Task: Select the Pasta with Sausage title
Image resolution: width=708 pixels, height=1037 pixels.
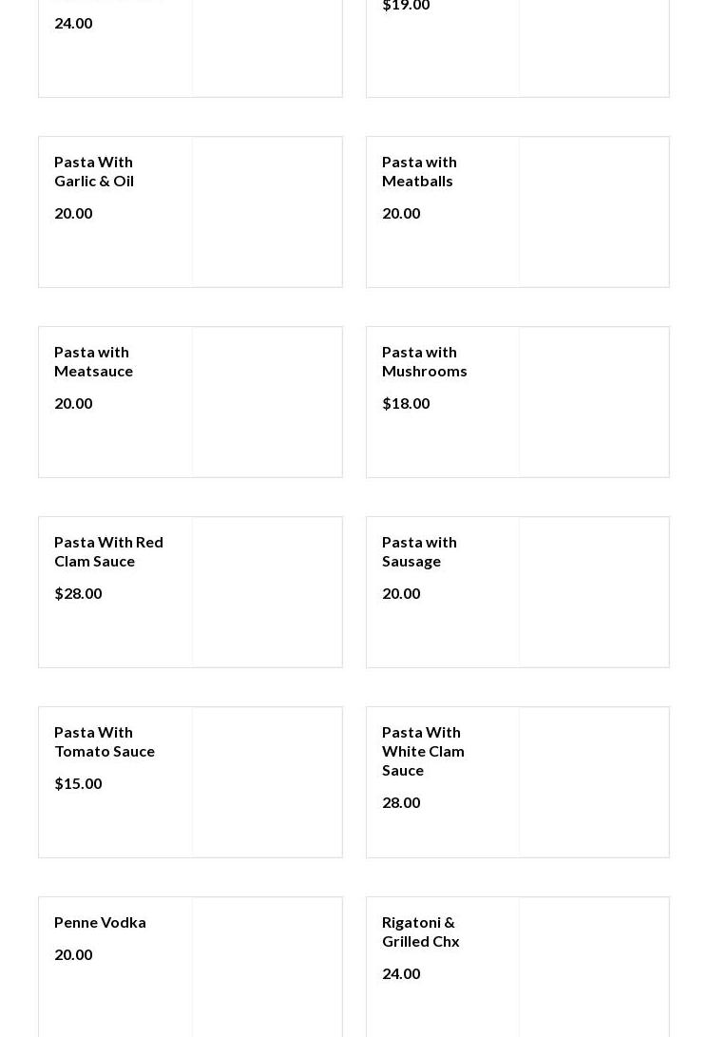Action: [x=419, y=551]
